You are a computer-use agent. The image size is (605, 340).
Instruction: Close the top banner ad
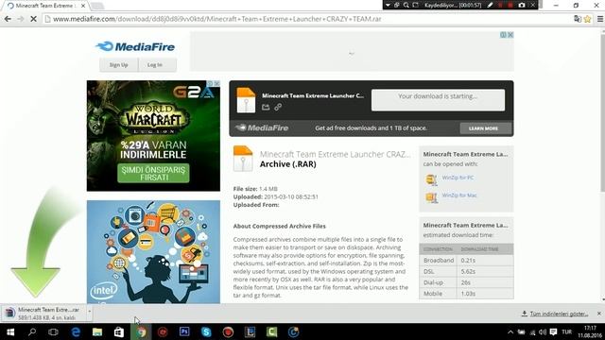(x=510, y=35)
